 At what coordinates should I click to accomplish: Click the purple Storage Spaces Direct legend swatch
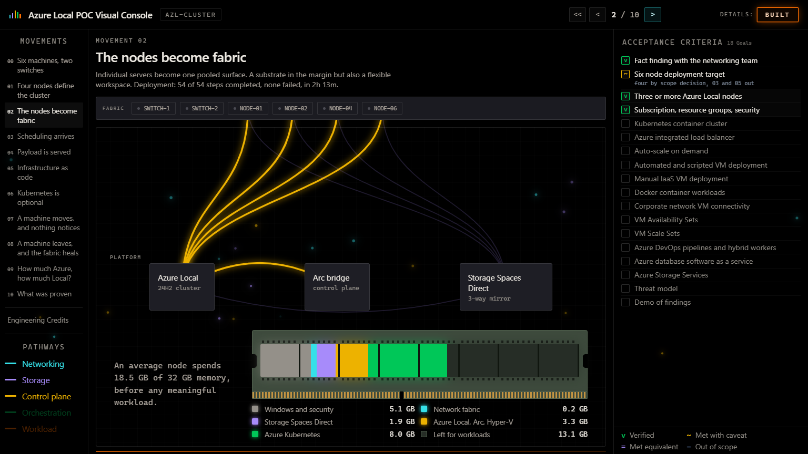point(255,421)
